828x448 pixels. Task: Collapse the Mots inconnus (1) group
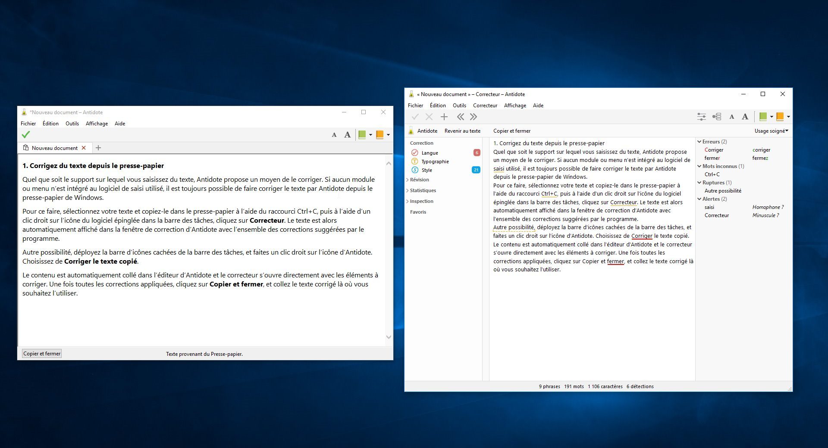pyautogui.click(x=699, y=166)
